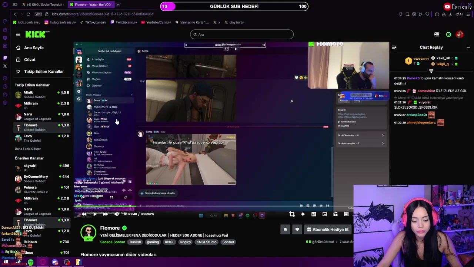474x267 pixels.
Task: Open the user profile avatar menu
Action: [460, 34]
